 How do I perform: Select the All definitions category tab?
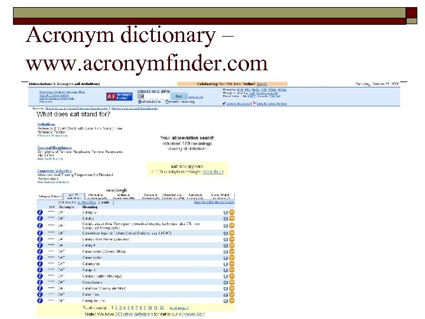tap(74, 197)
